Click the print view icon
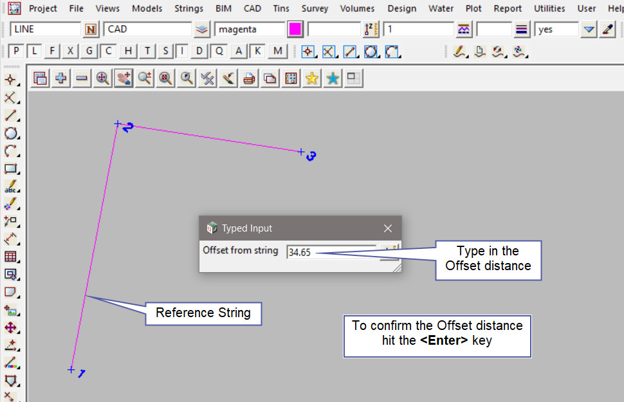This screenshot has height=402, width=624. (250, 78)
